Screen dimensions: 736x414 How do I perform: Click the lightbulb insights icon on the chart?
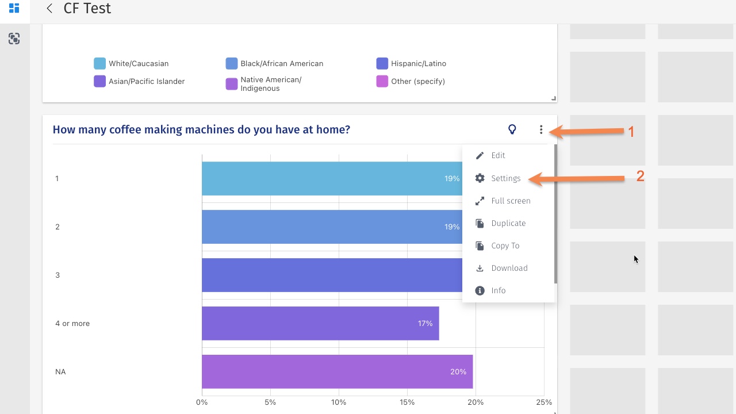tap(512, 129)
